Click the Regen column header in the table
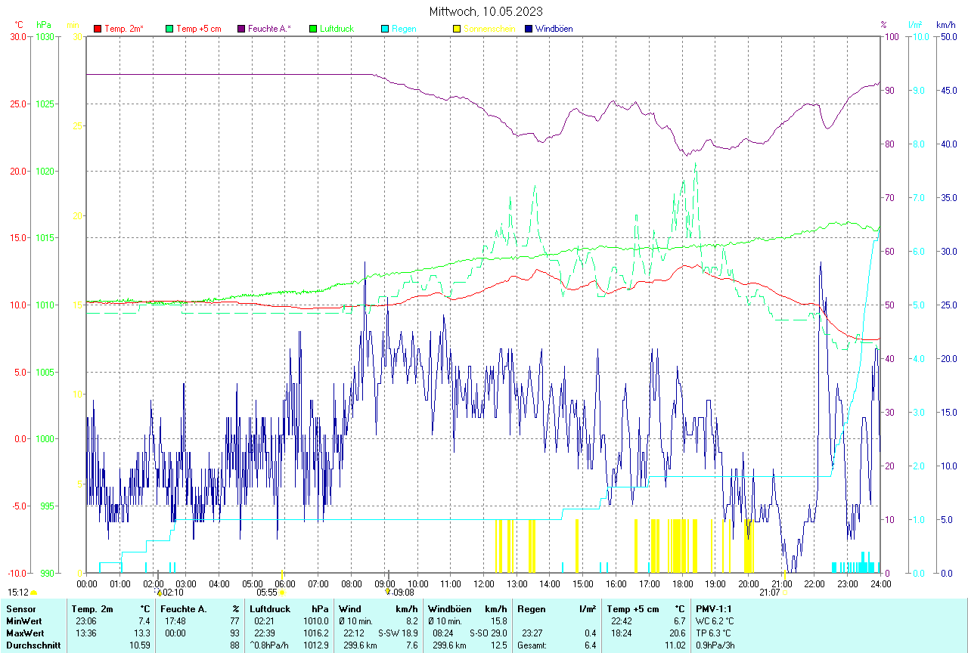Image resolution: width=968 pixels, height=653 pixels. click(530, 608)
